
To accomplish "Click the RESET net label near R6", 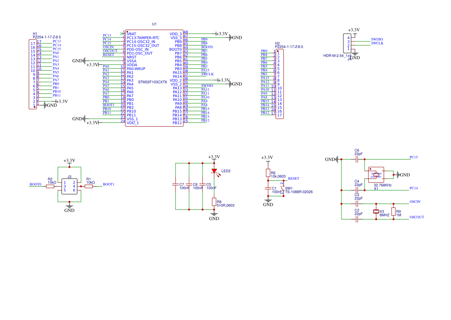I will 294,179.
